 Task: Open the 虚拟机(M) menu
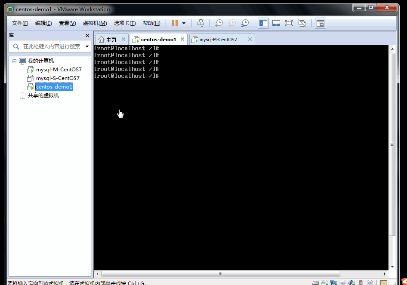point(95,23)
